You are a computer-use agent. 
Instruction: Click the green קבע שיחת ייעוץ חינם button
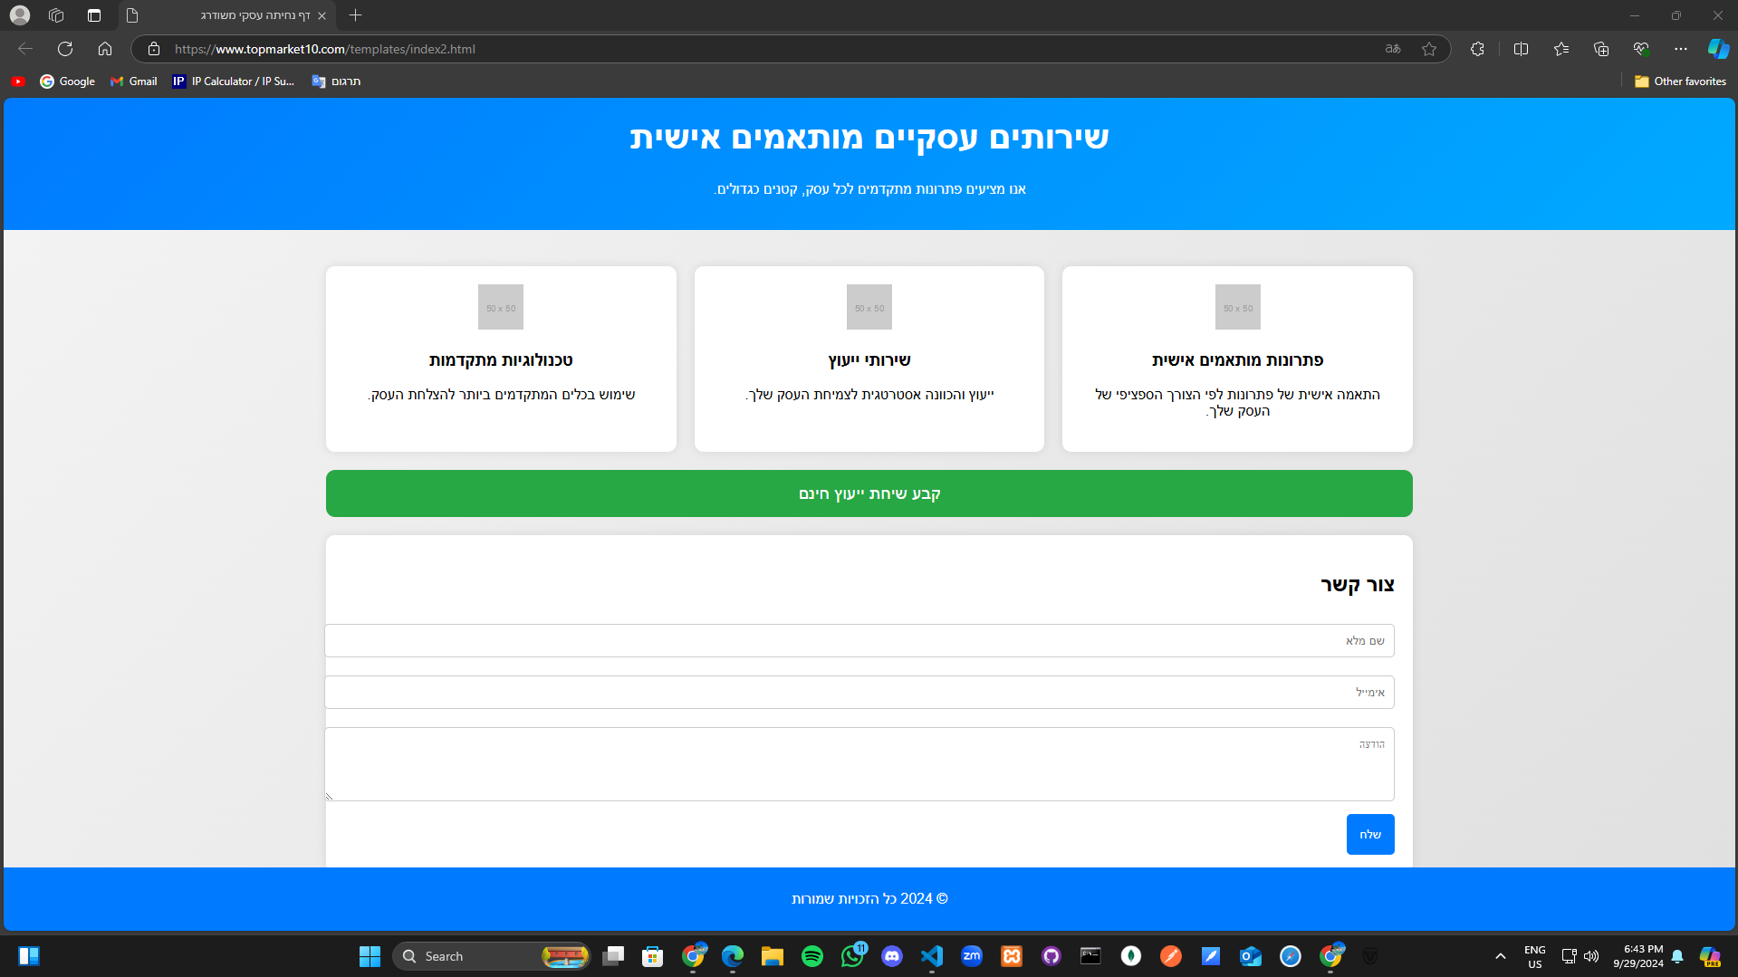(869, 493)
